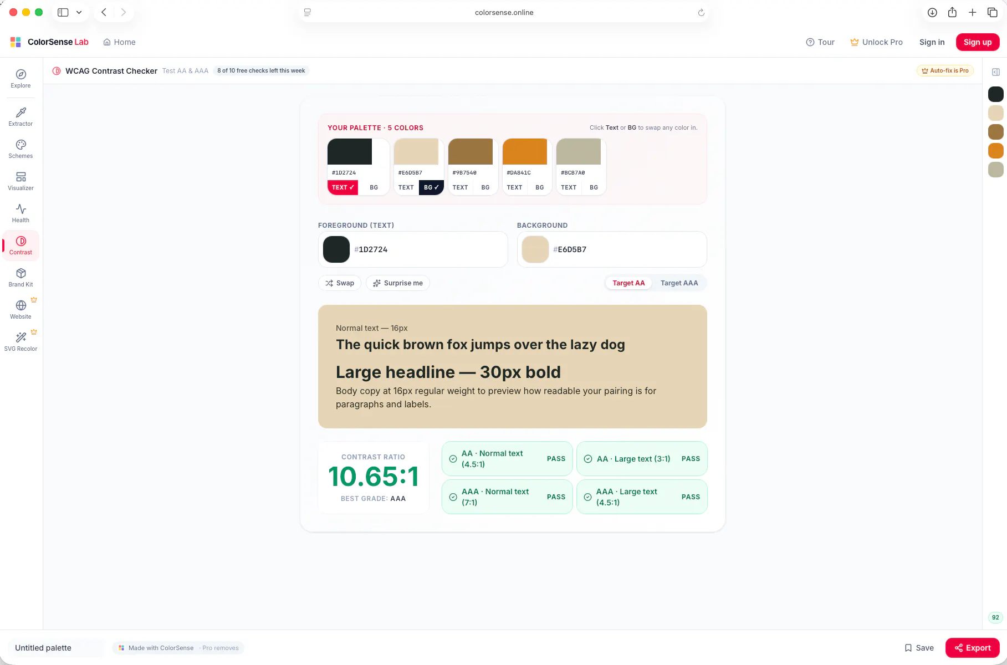Open the sidebar dropdown chevron in browser toolbar
1007x665 pixels.
coord(79,12)
